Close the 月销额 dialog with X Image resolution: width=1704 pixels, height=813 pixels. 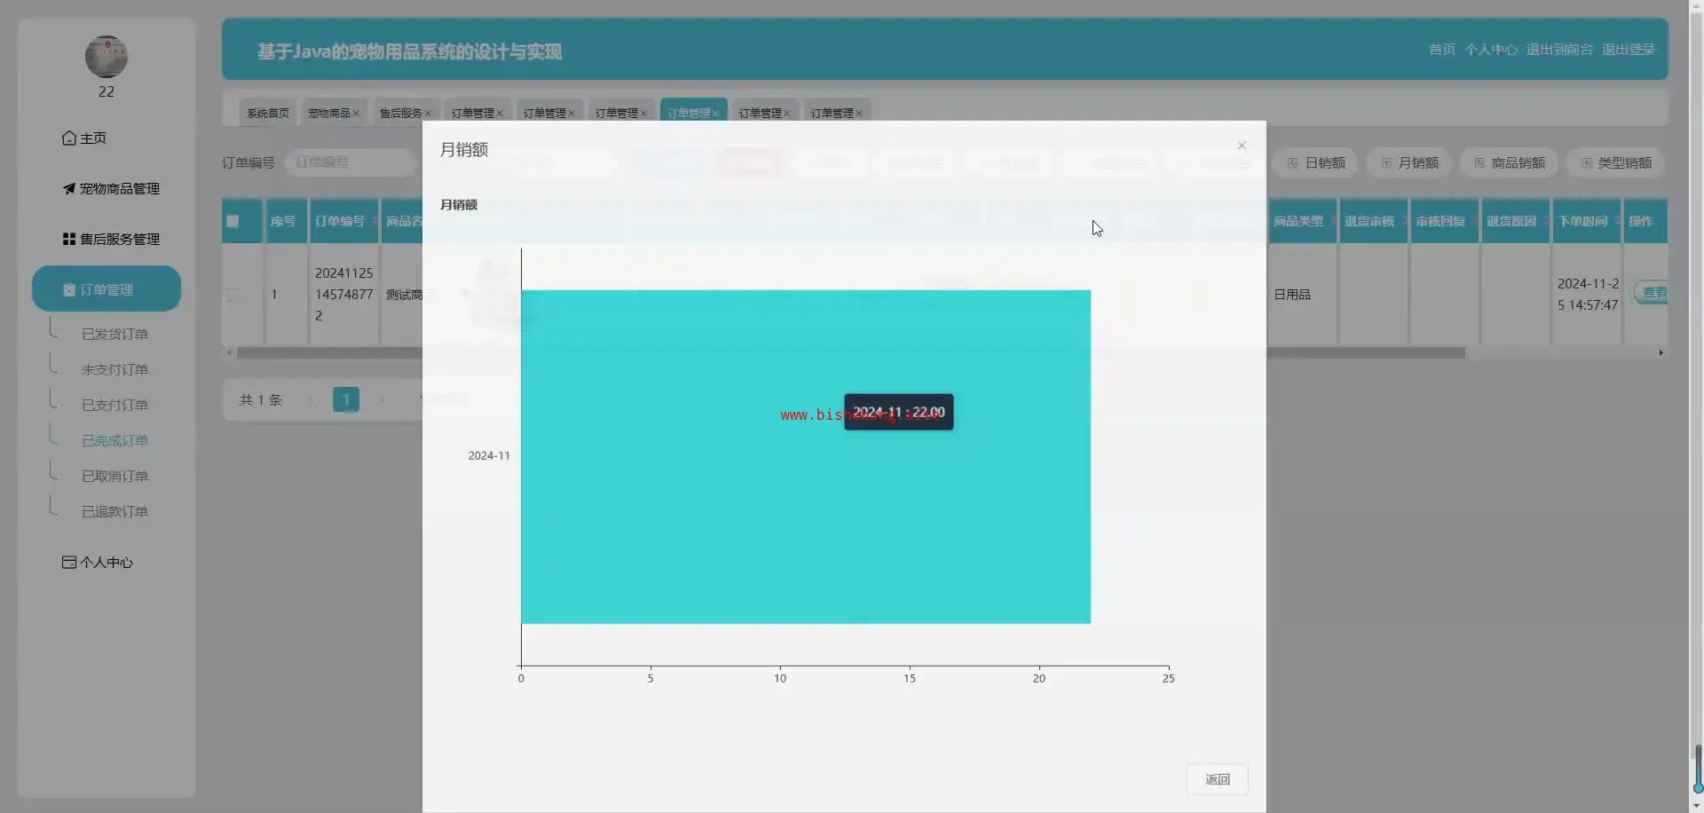coord(1242,146)
